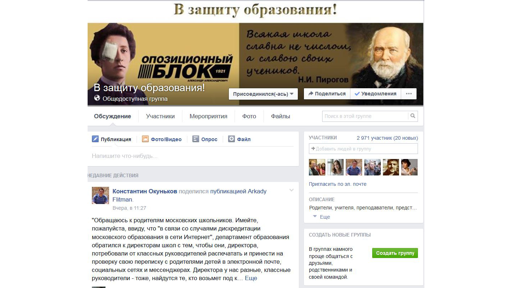Click the green Создать группу button
The width and height of the screenshot is (512, 288).
[395, 253]
